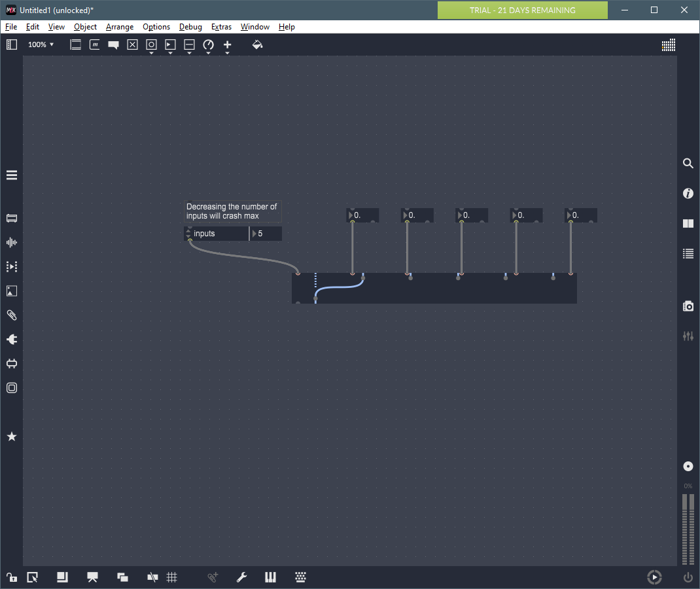Add a message box from toolbar
Screen dimensions: 700x589
click(94, 45)
